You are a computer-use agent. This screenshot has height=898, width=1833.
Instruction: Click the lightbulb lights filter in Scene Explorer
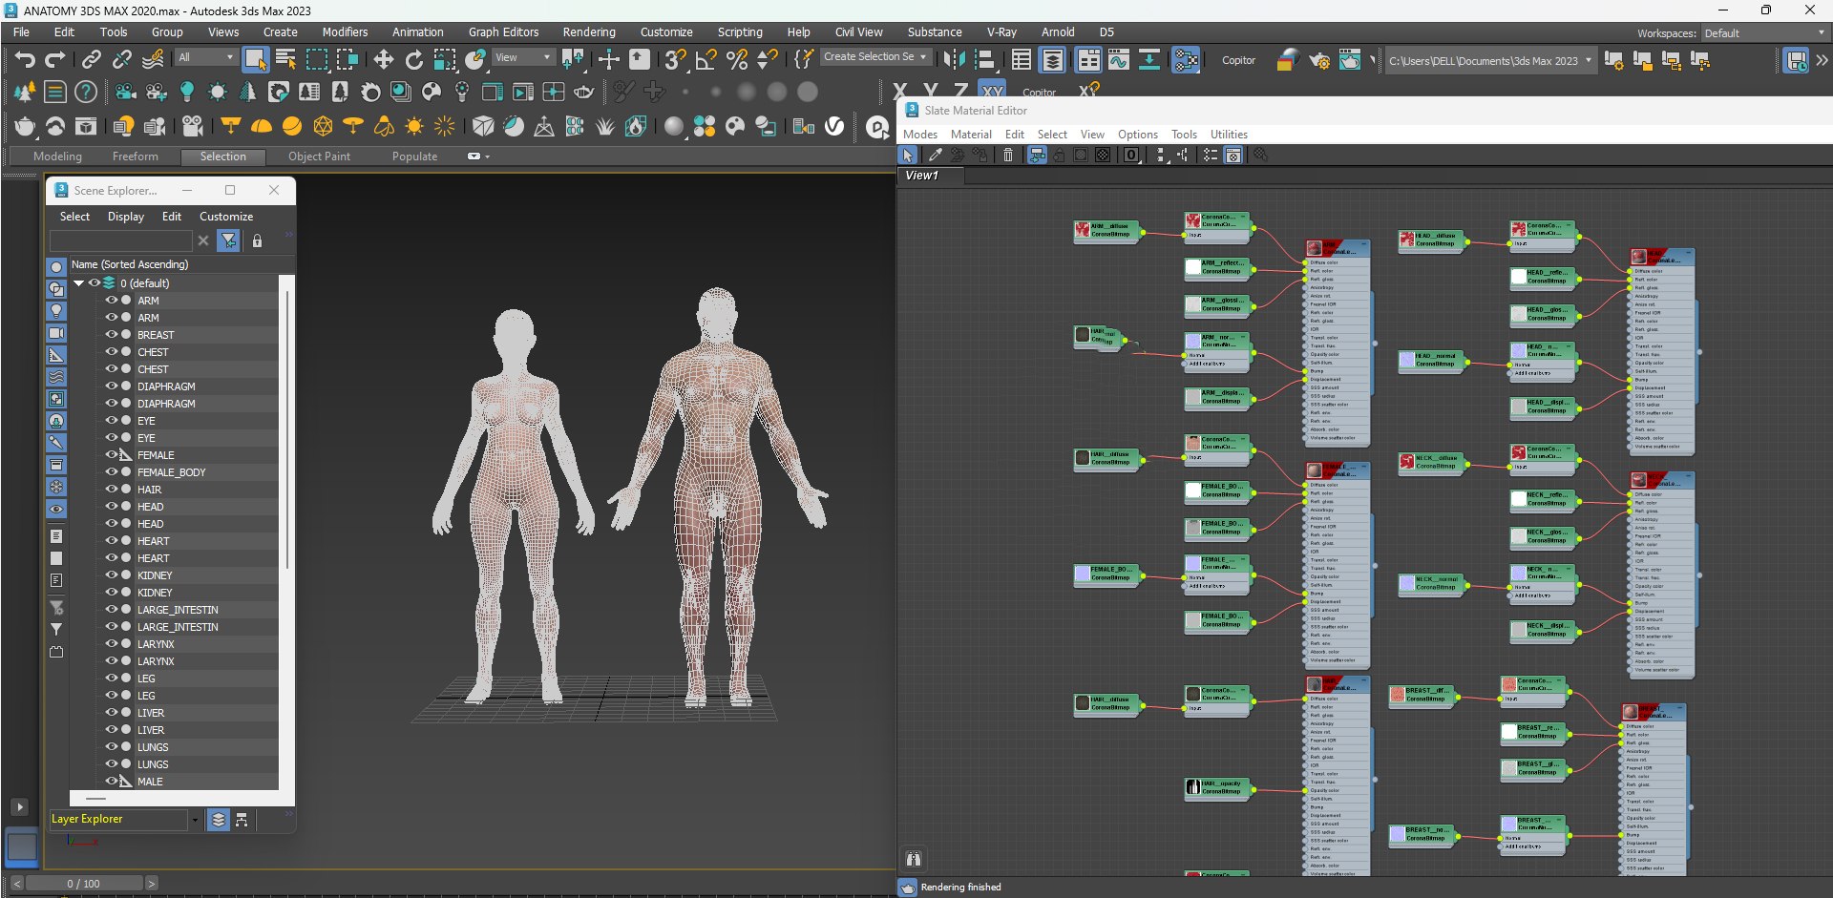coord(56,311)
